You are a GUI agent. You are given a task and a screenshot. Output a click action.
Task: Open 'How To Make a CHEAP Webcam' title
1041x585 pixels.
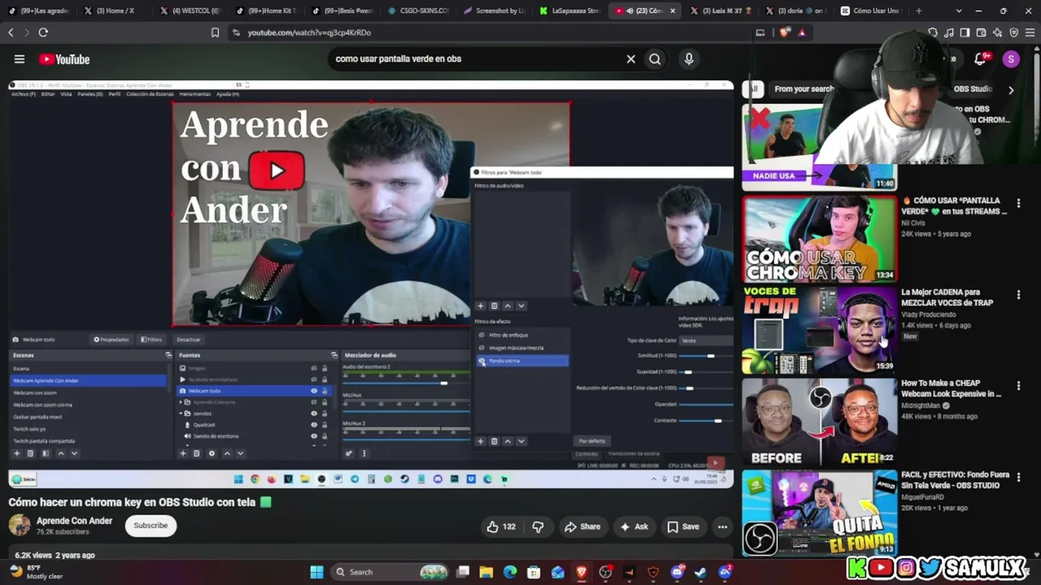point(951,388)
